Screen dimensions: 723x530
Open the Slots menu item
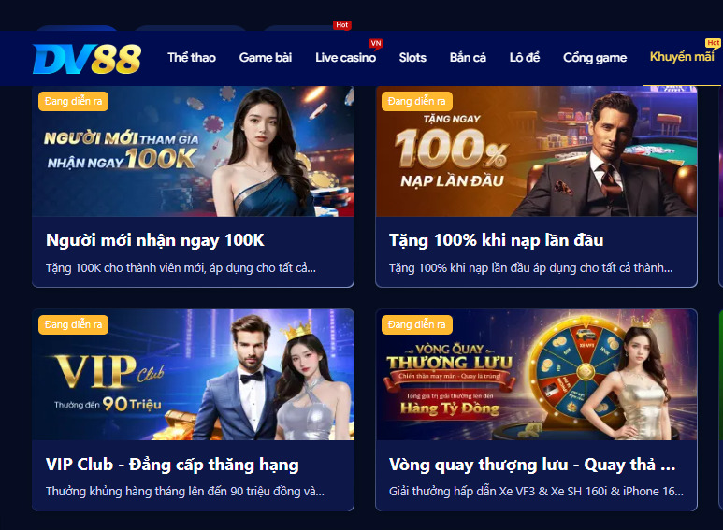pos(412,58)
